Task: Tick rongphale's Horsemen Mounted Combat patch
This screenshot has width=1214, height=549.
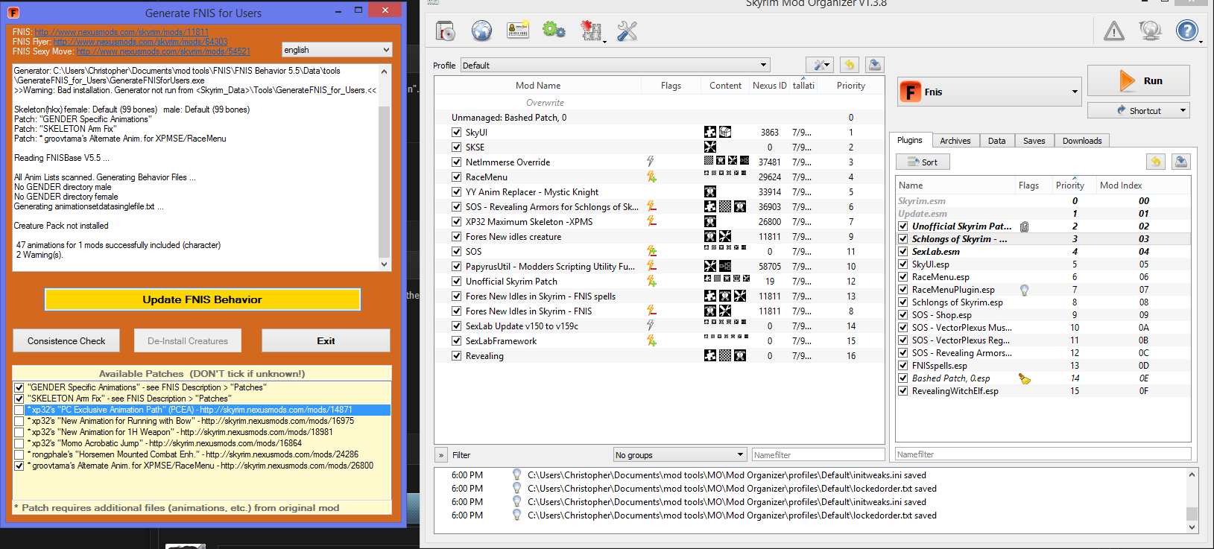Action: [x=19, y=454]
